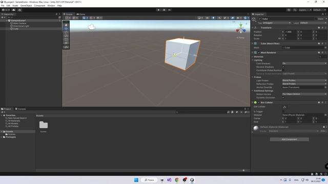Click the orientation gizmo red X cone
Screen dimensions: 328x184
point(238,31)
